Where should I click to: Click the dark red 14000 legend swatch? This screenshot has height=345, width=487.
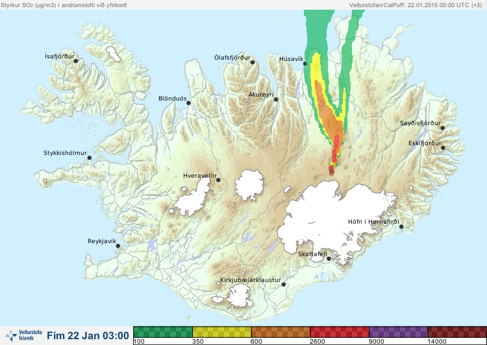coord(457,332)
